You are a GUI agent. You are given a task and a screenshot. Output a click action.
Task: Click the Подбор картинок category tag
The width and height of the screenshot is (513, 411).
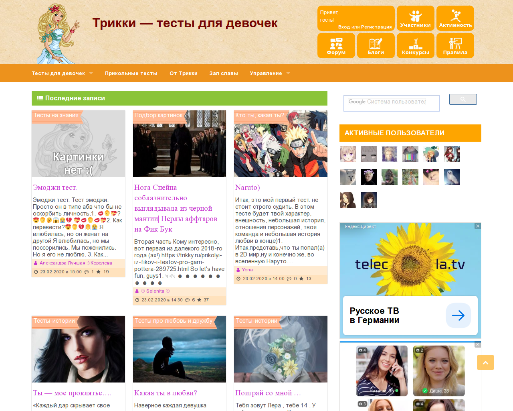158,116
